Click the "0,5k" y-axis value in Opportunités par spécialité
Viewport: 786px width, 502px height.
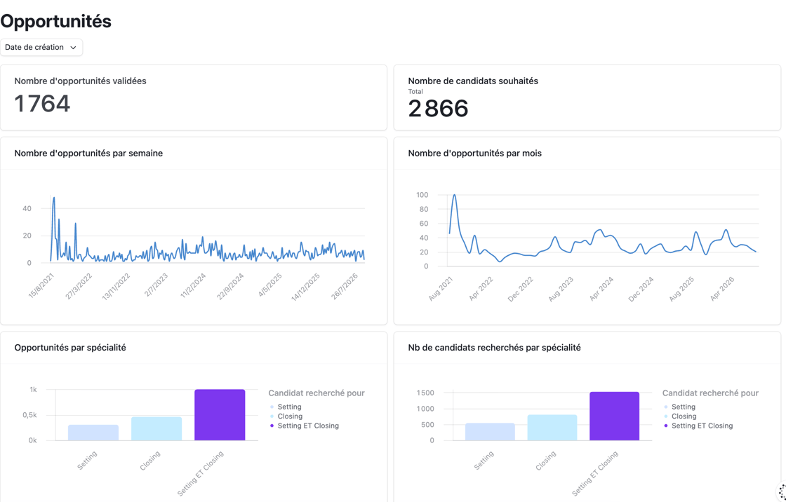point(29,415)
